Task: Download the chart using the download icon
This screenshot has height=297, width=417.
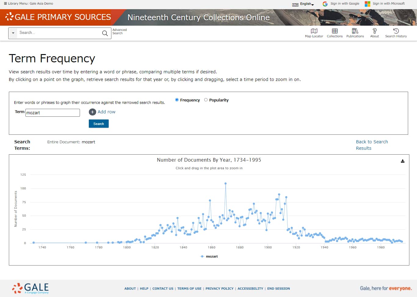Action: tap(403, 161)
